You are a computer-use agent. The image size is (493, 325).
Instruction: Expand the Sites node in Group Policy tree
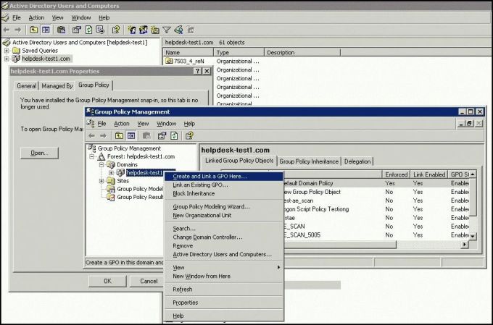click(101, 181)
